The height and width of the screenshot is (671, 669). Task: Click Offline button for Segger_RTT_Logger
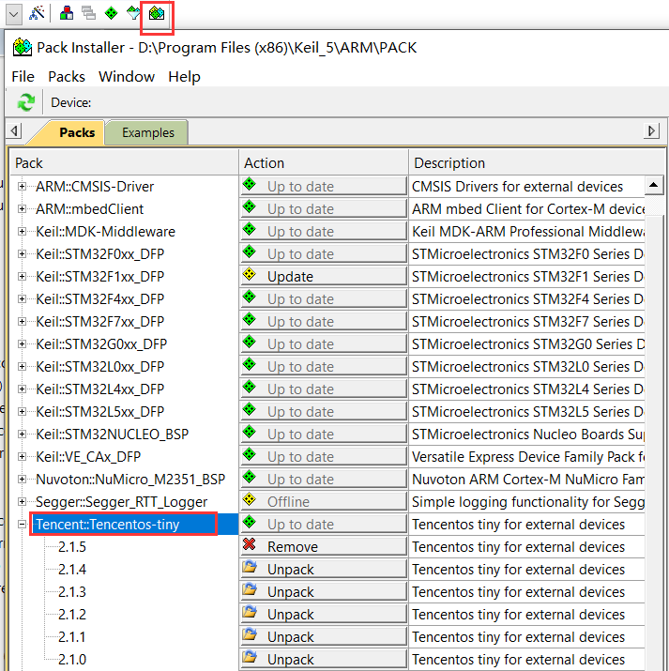(x=324, y=501)
